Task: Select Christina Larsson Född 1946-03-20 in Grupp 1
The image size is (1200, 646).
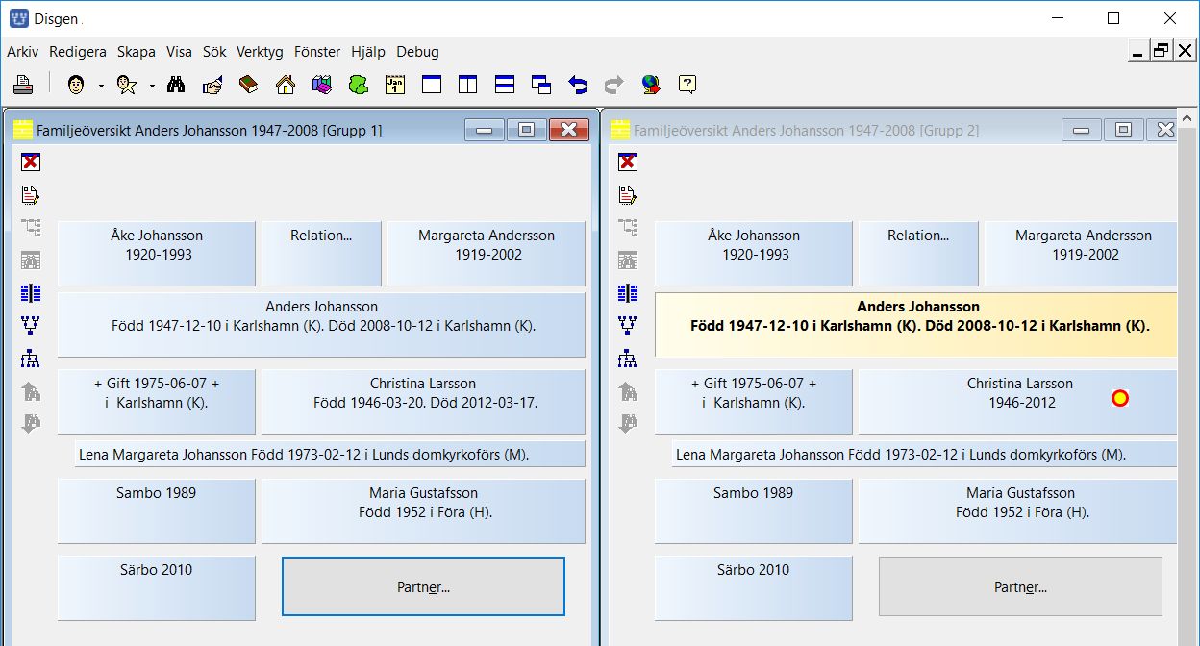Action: click(x=423, y=402)
